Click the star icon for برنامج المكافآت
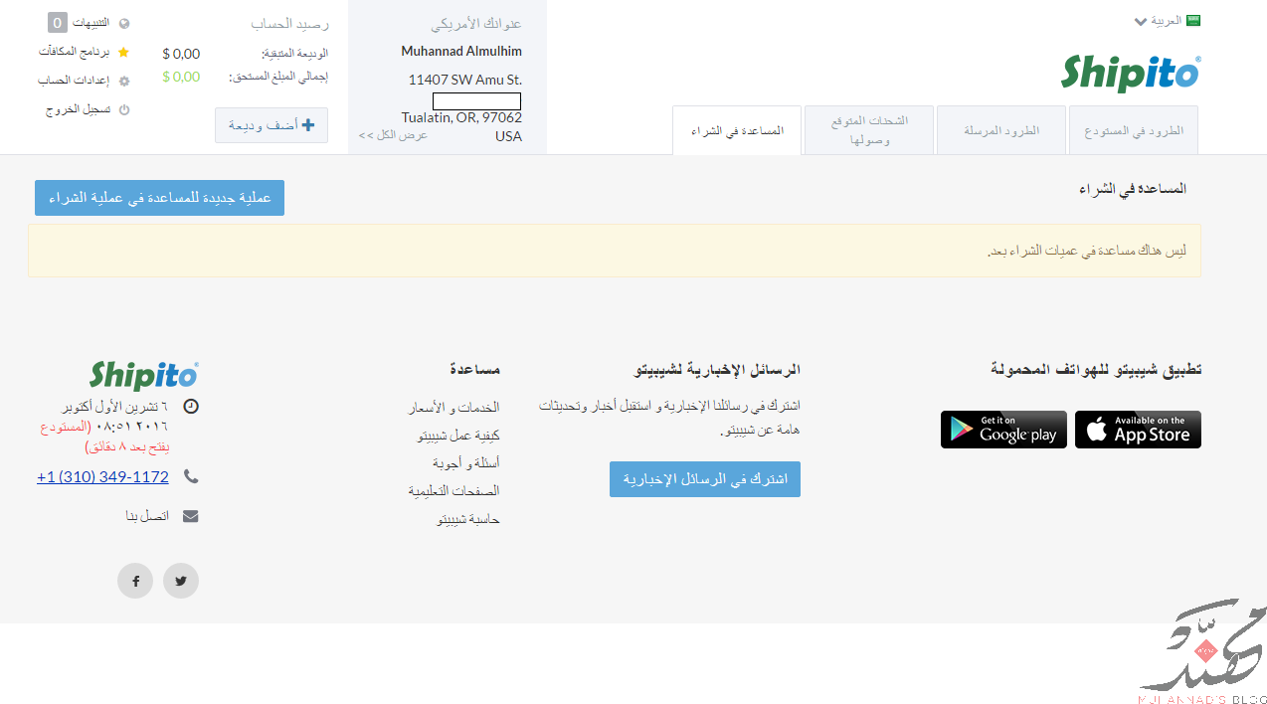Viewport: 1267px width, 704px height. [124, 52]
